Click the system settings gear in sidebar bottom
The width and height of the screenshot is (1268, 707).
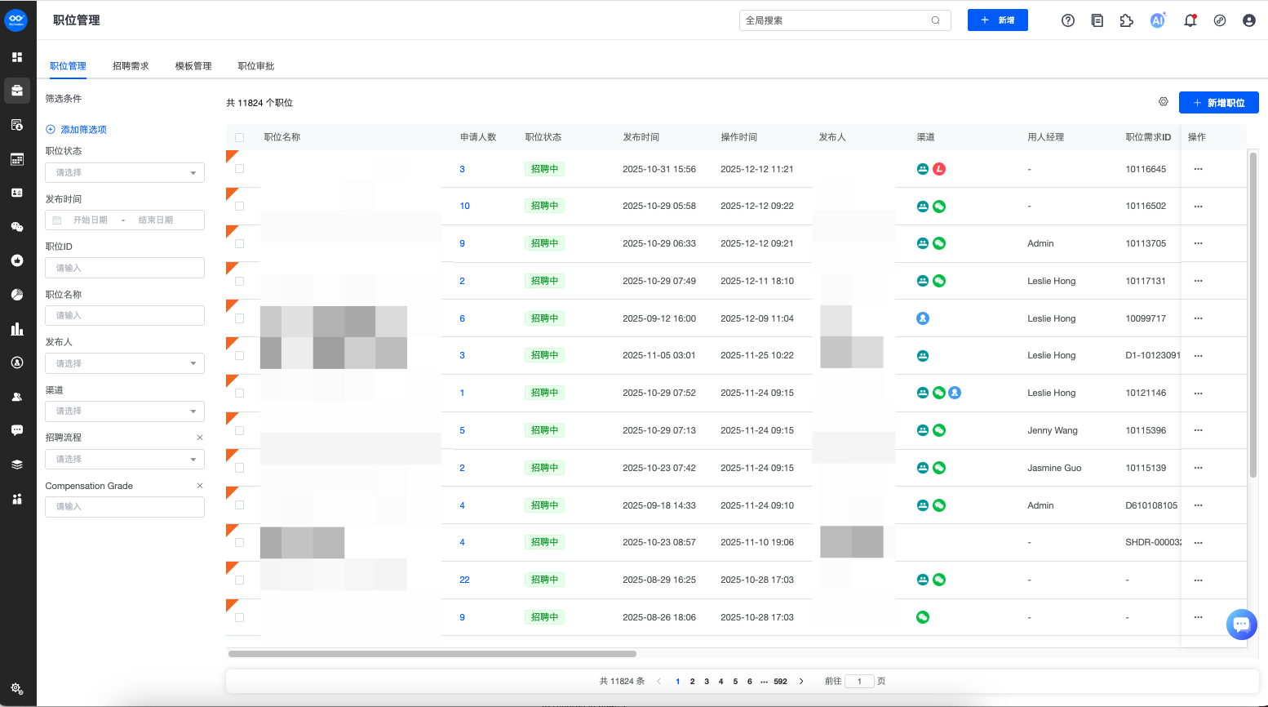(x=17, y=688)
